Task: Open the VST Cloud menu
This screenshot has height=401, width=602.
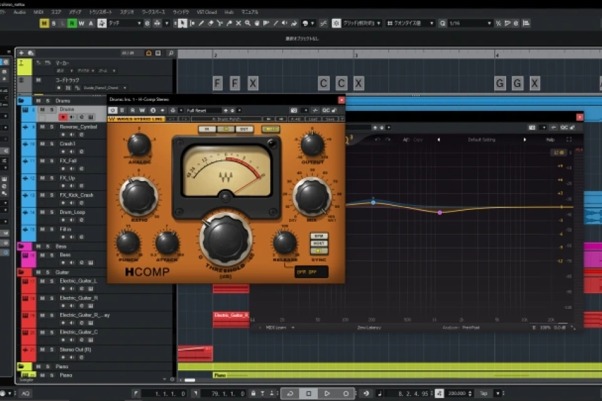Action: click(x=206, y=12)
